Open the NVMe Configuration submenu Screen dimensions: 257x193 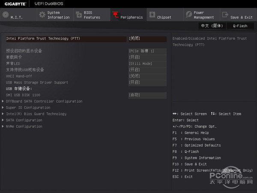(24, 127)
